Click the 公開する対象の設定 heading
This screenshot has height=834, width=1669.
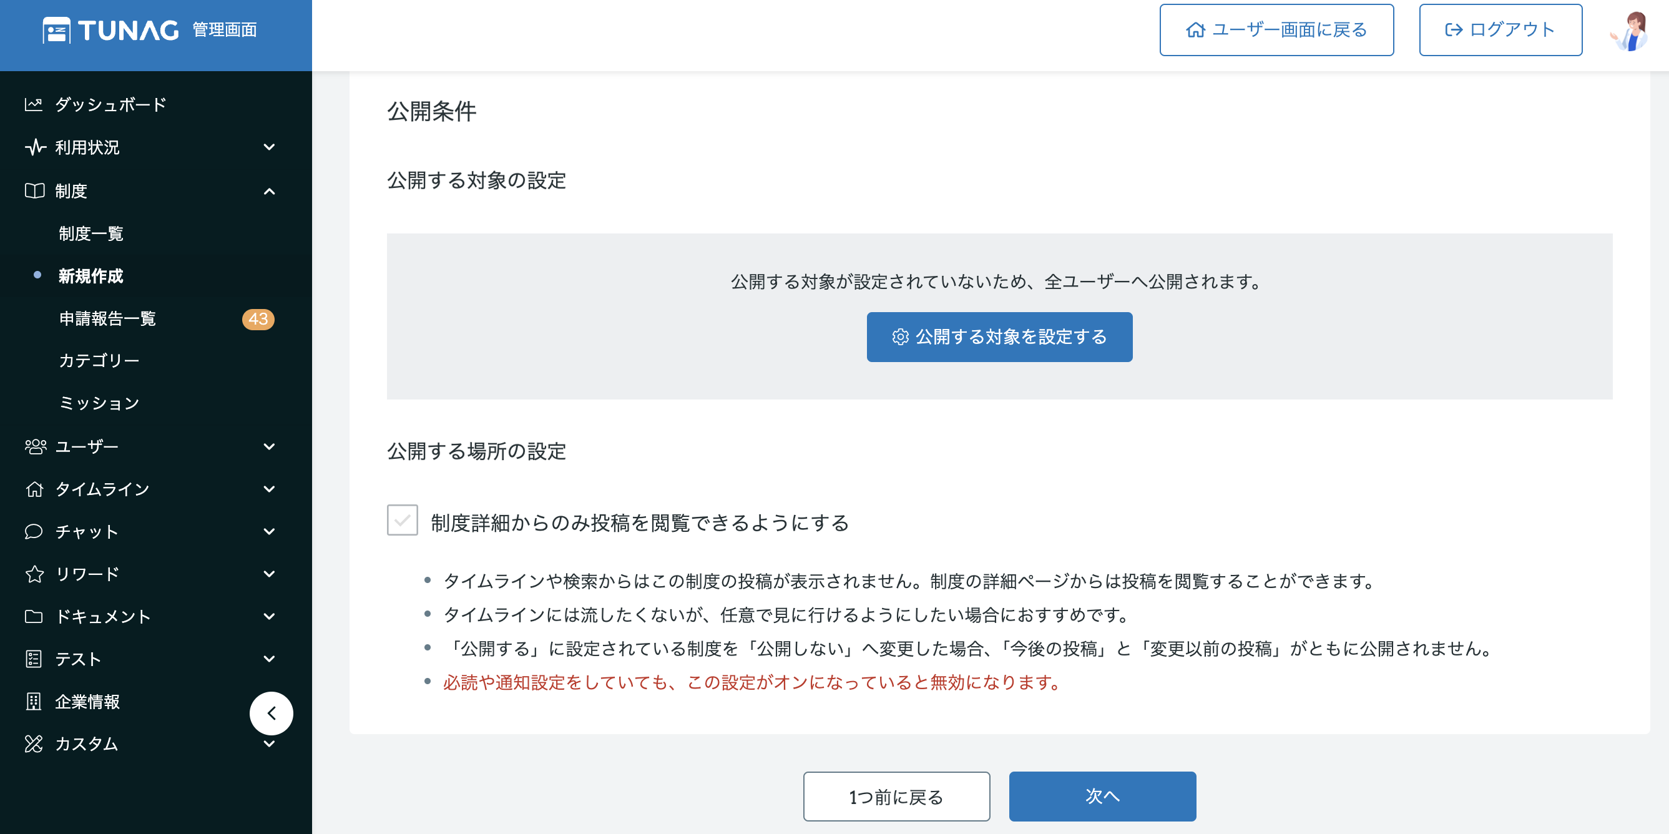pyautogui.click(x=476, y=180)
